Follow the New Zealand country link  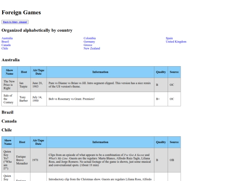(x=92, y=48)
